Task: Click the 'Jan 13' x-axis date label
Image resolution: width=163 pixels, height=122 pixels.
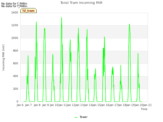Action: 79,105
